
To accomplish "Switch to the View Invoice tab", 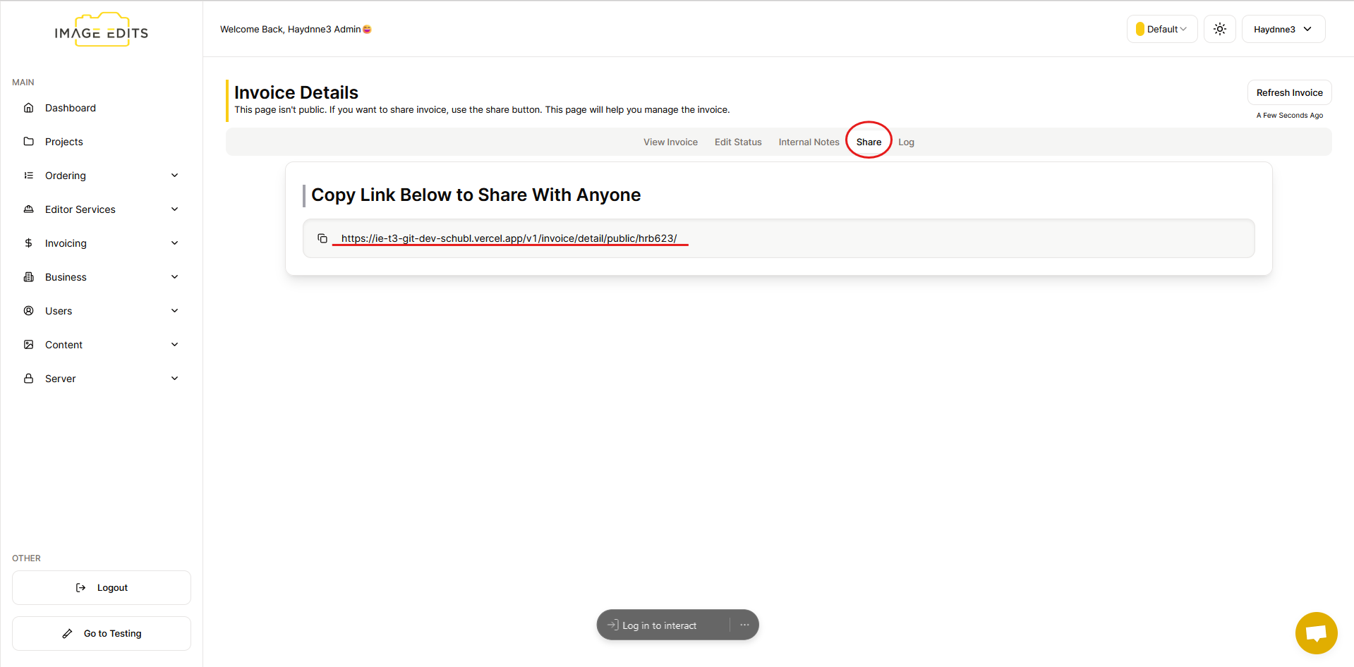I will 670,142.
